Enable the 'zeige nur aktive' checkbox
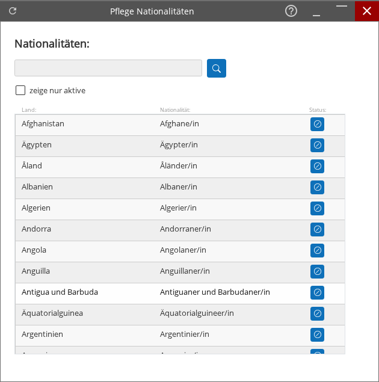The width and height of the screenshot is (379, 382). coord(20,91)
